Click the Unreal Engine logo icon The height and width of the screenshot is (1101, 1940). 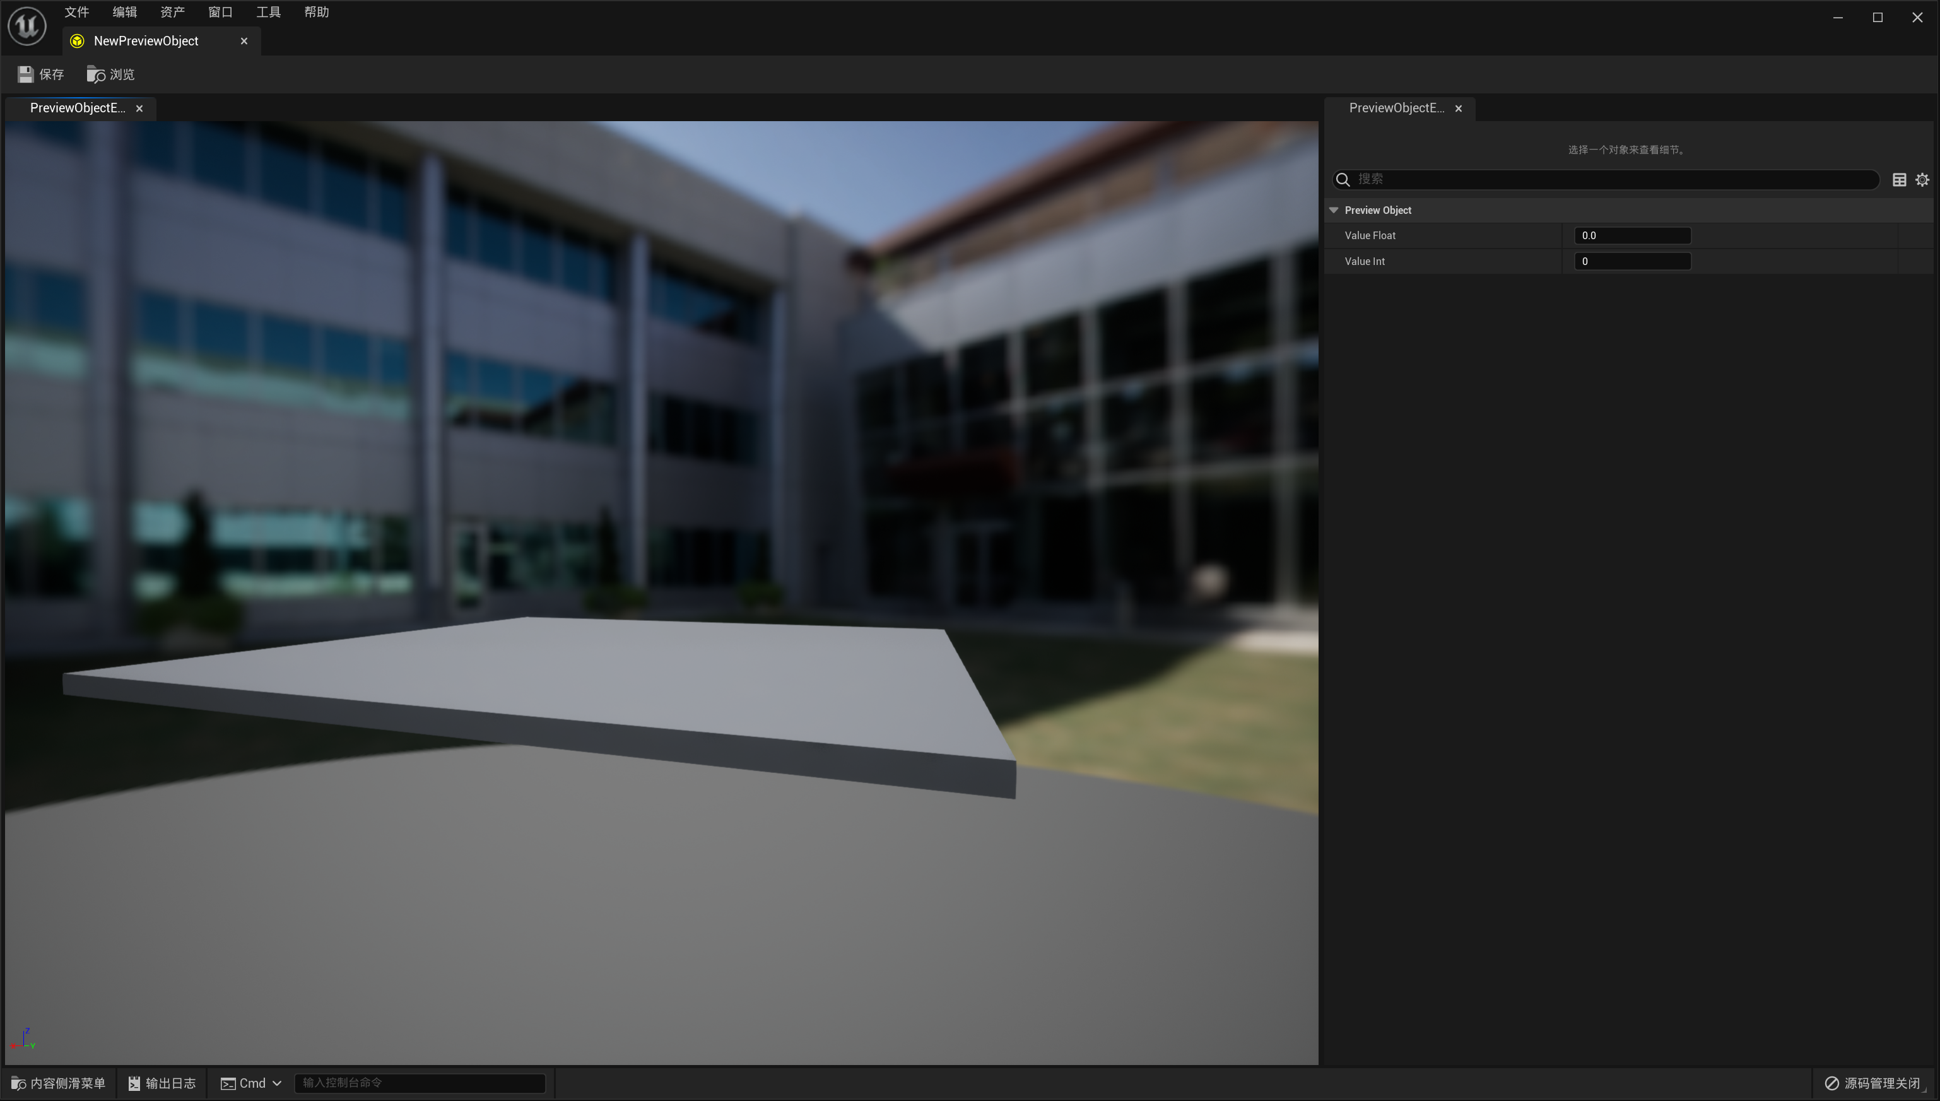[x=27, y=26]
